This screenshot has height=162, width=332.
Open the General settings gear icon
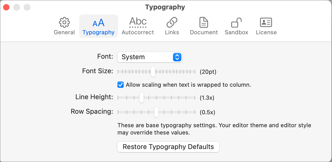coord(64,23)
